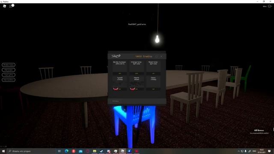Buy the bottom-right shop item
This screenshot has height=154, width=274.
[x=153, y=89]
